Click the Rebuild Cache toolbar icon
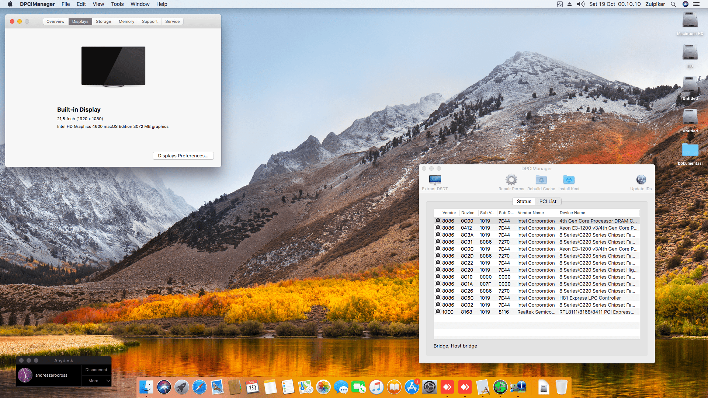This screenshot has height=398, width=708. coord(541,180)
